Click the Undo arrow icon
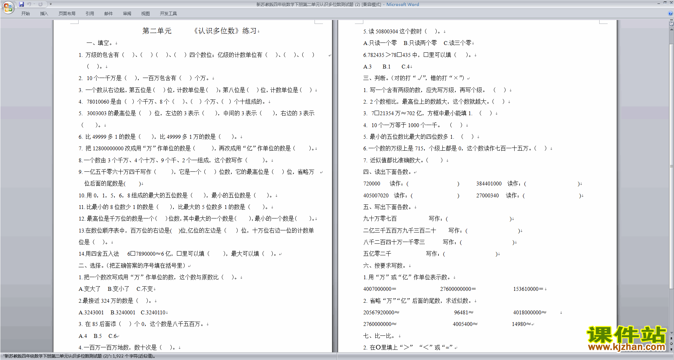Viewport: 674px width, 360px height. click(29, 4)
